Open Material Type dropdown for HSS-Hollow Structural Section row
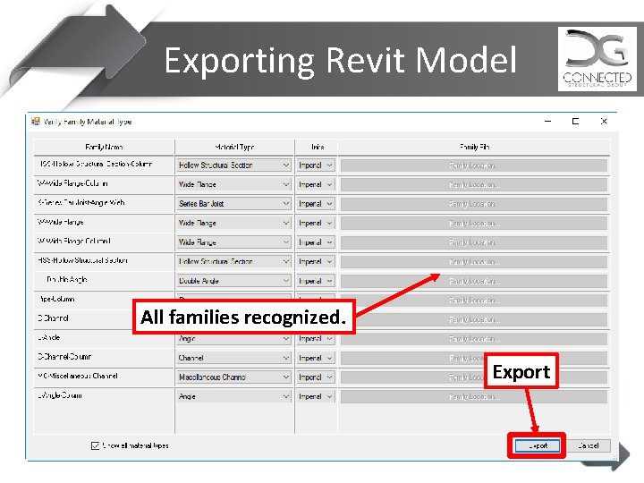 click(x=233, y=261)
